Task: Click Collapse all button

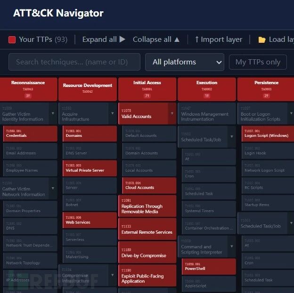Action: 156,40
